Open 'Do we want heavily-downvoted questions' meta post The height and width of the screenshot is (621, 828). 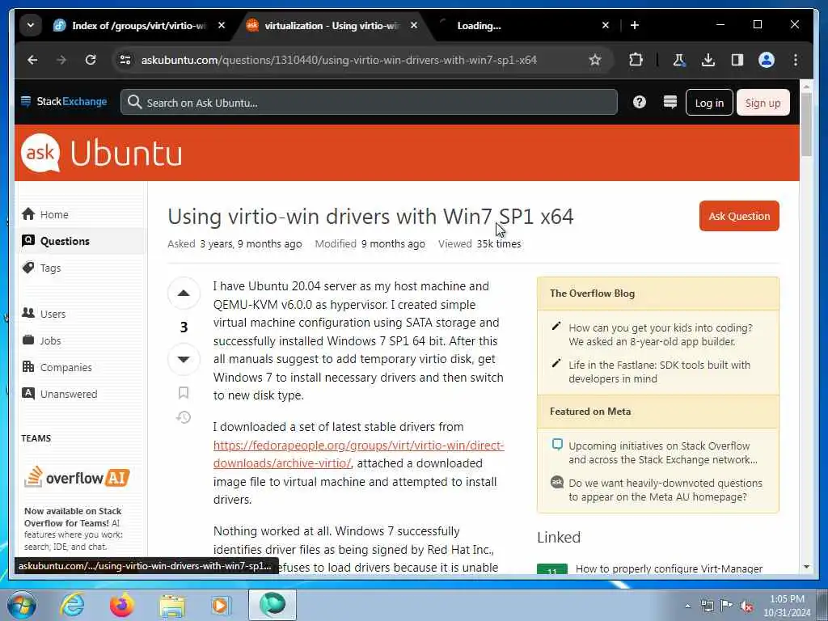click(x=665, y=489)
